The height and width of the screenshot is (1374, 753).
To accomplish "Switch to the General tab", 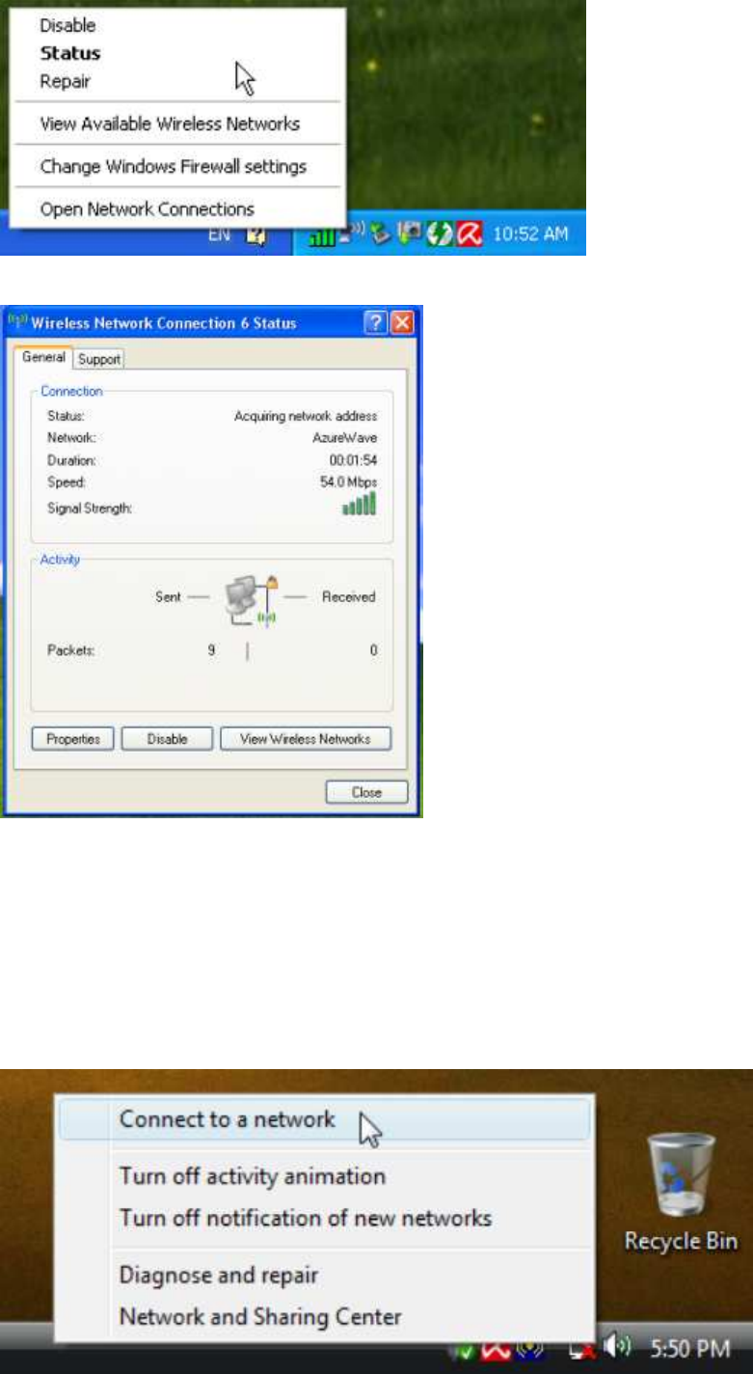I will click(43, 357).
